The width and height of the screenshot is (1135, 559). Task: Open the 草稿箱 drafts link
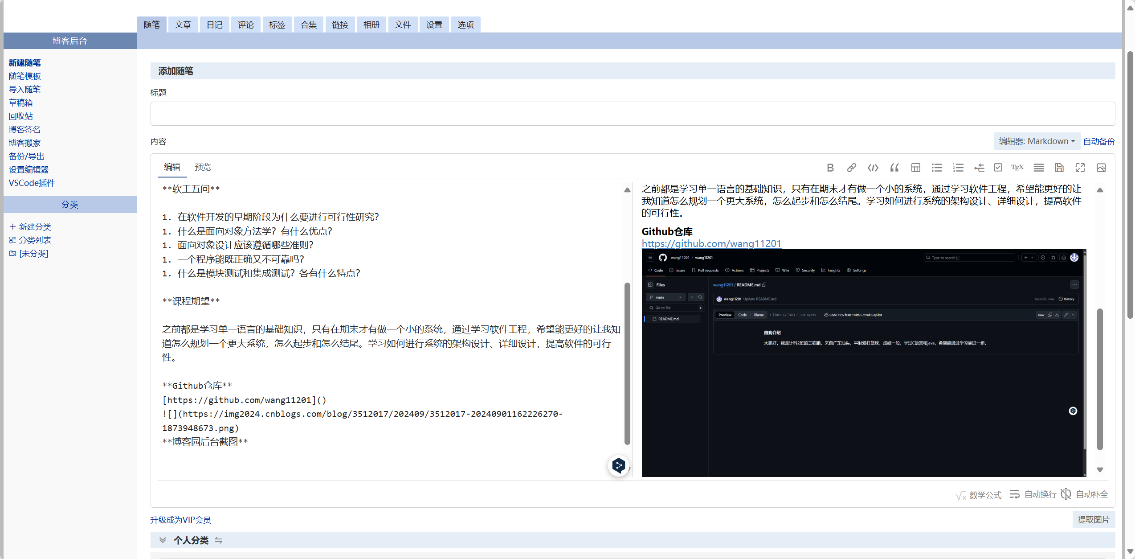tap(20, 103)
